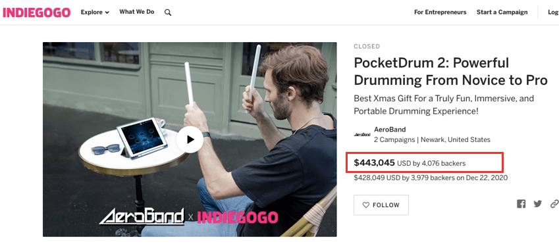This screenshot has width=559, height=244.
Task: Open the What We Do menu
Action: tap(137, 12)
